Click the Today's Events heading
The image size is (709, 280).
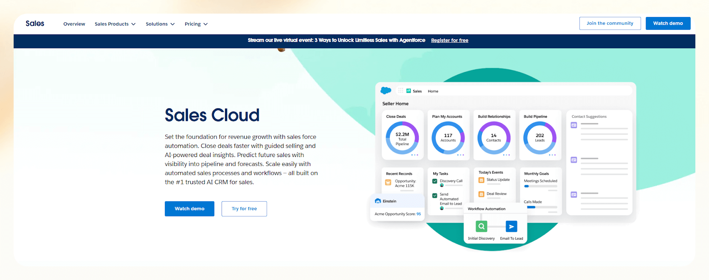coord(491,172)
